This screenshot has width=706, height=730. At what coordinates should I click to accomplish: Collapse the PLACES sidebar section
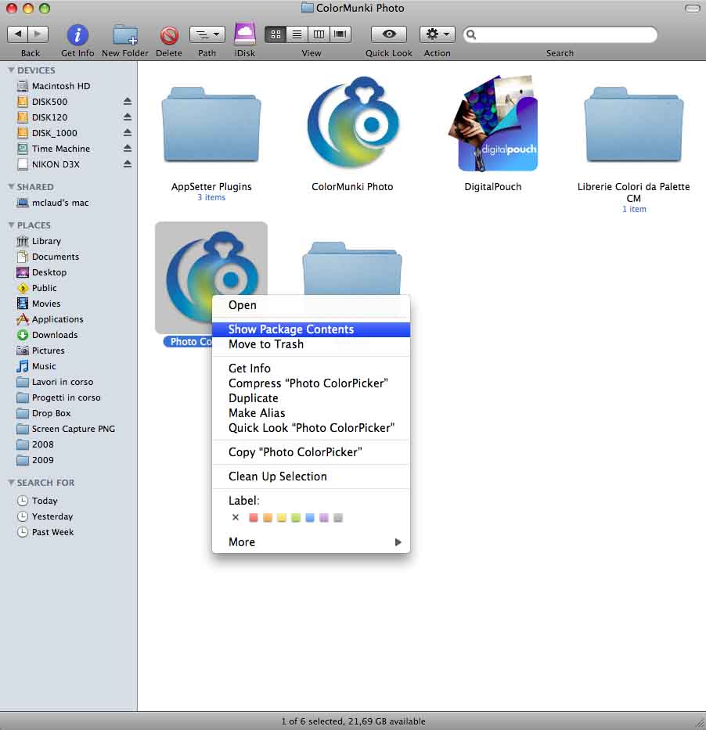click(x=11, y=225)
